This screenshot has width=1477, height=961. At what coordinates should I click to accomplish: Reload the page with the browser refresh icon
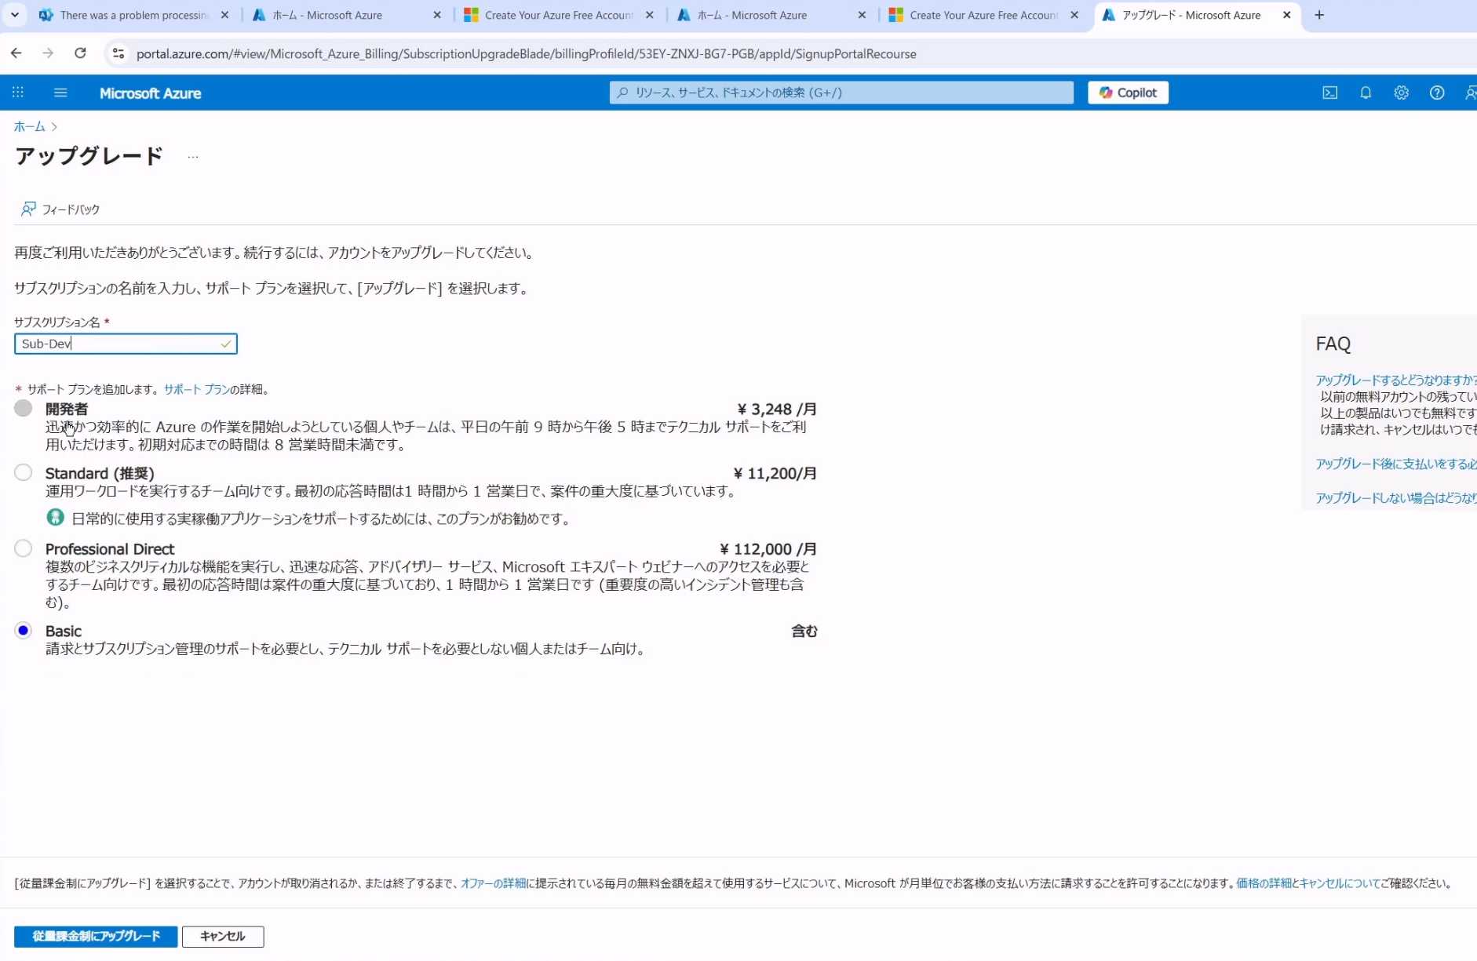80,53
